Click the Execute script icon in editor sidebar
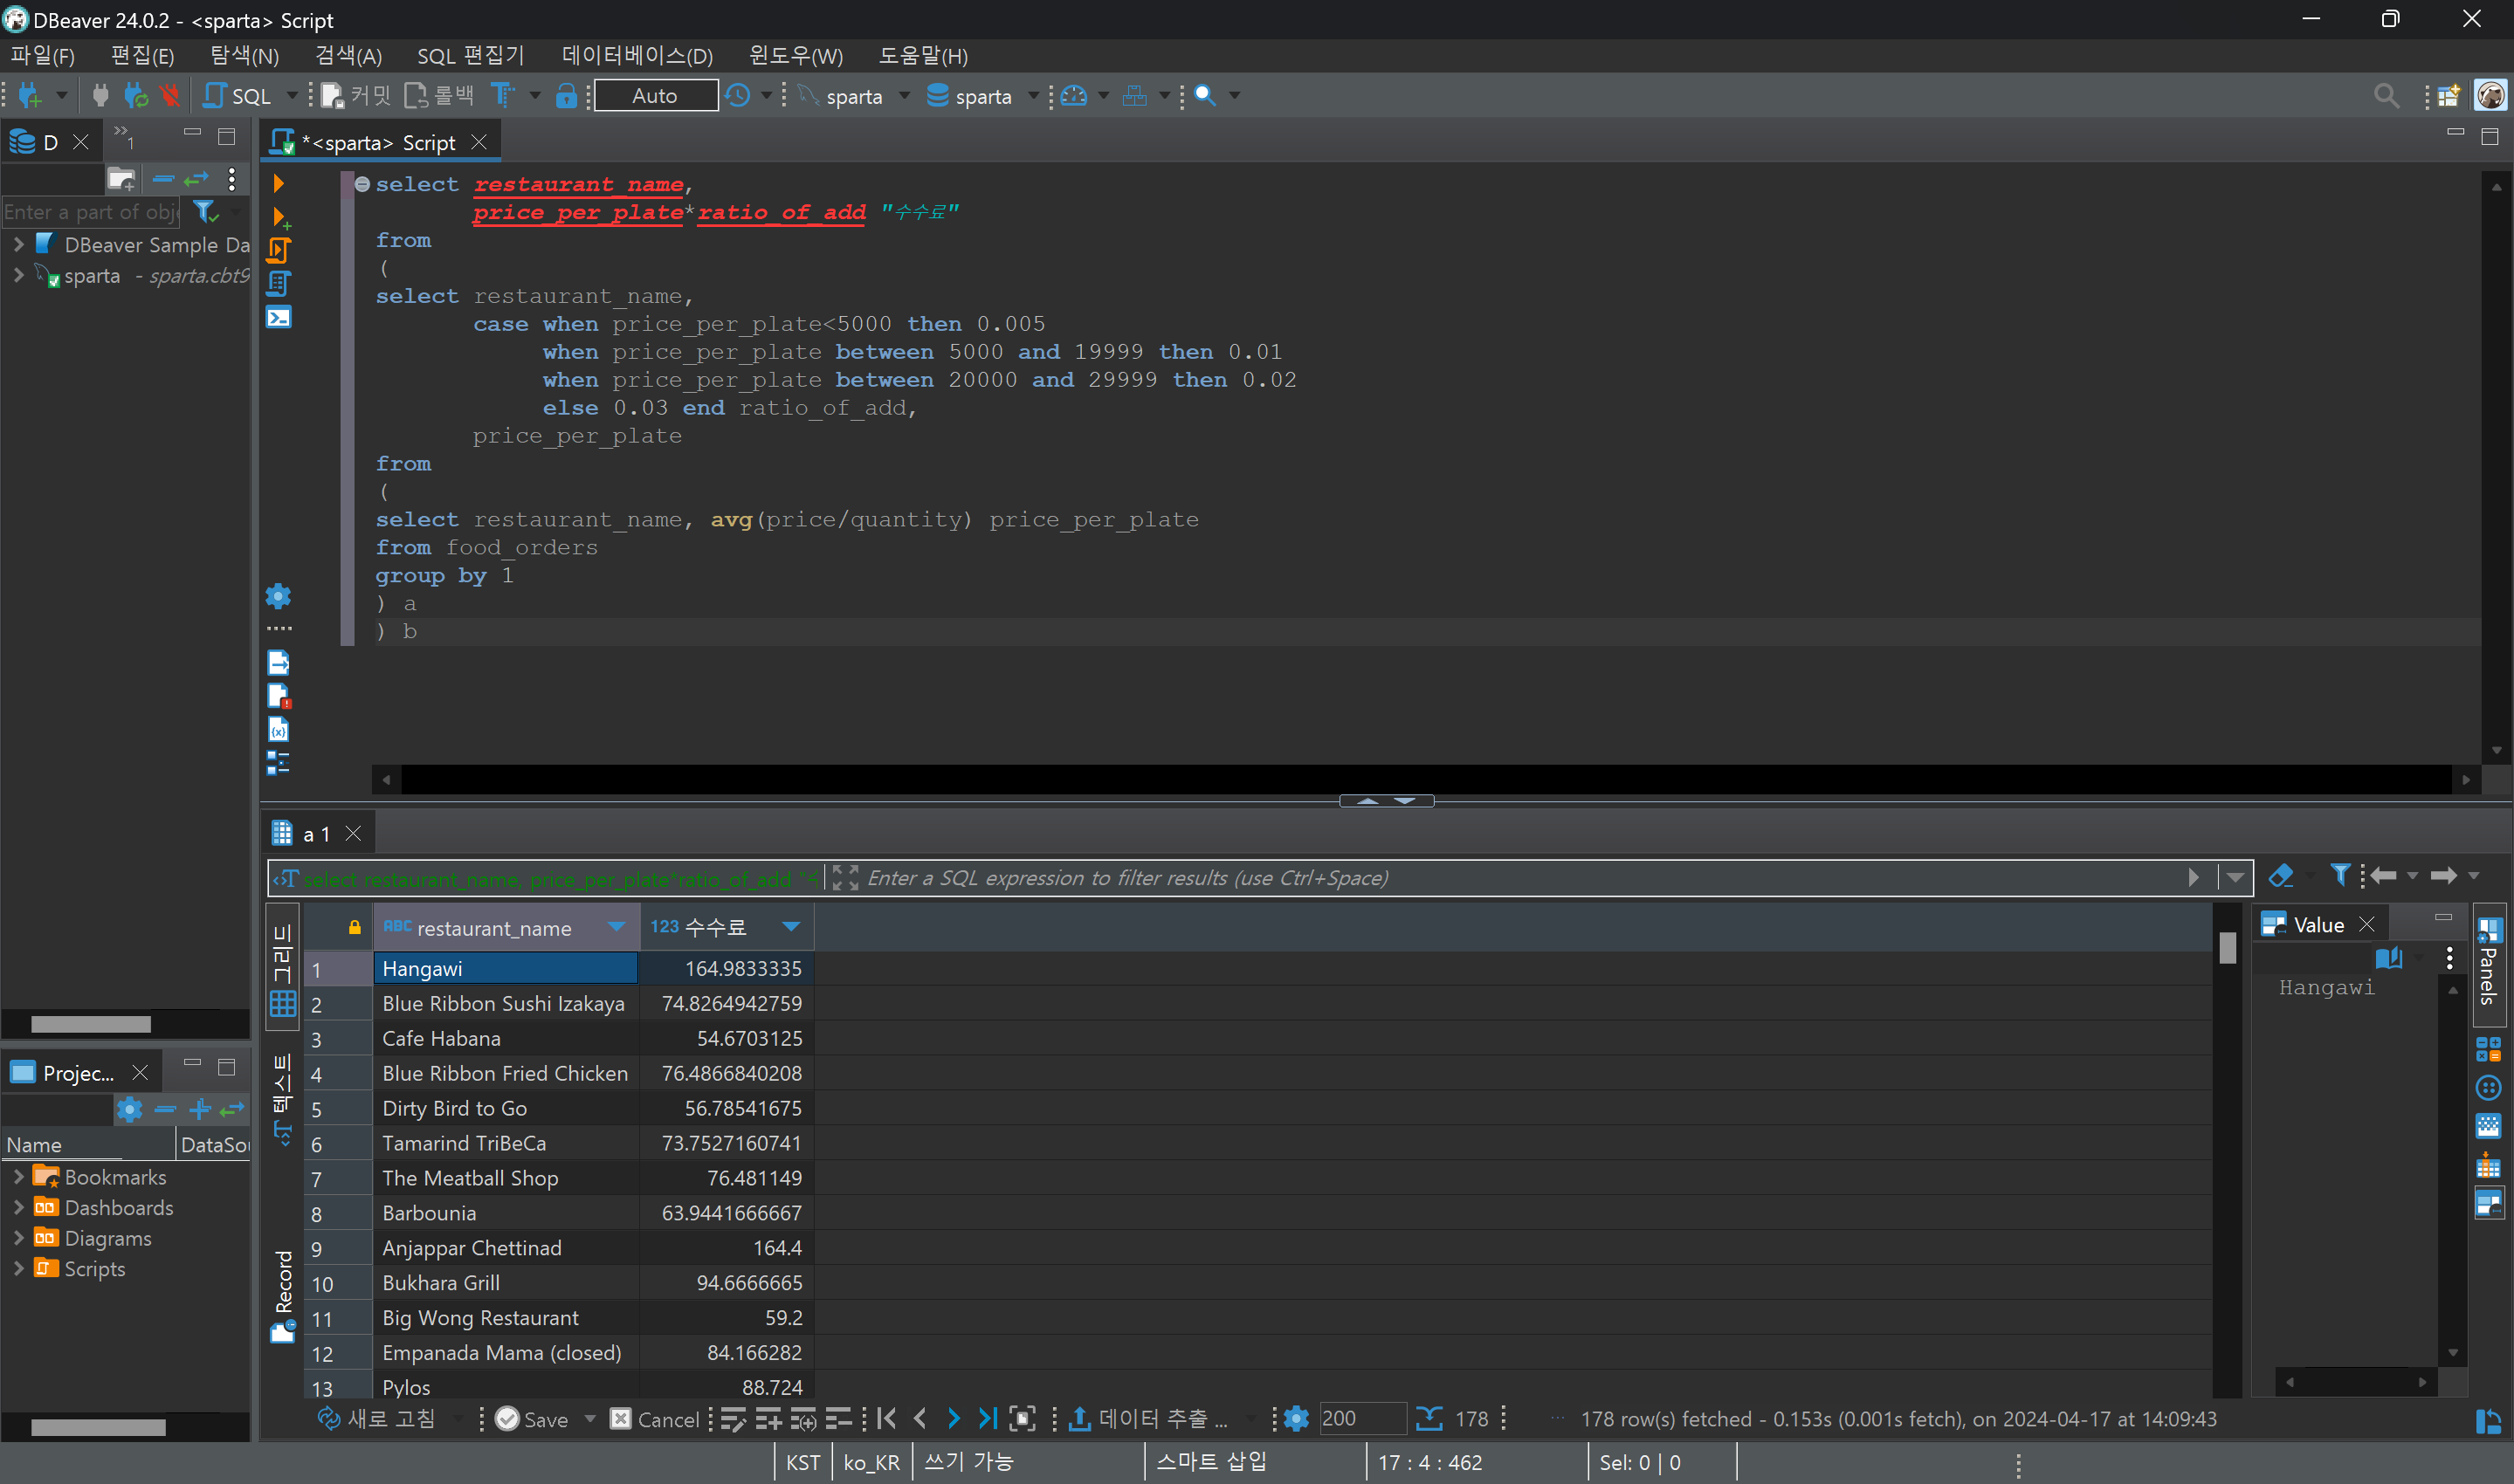2514x1484 pixels. click(279, 250)
